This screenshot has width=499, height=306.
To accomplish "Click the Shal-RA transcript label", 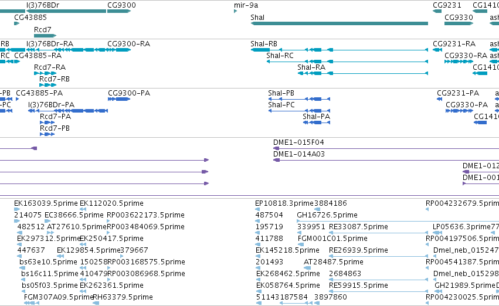I will 311,67.
